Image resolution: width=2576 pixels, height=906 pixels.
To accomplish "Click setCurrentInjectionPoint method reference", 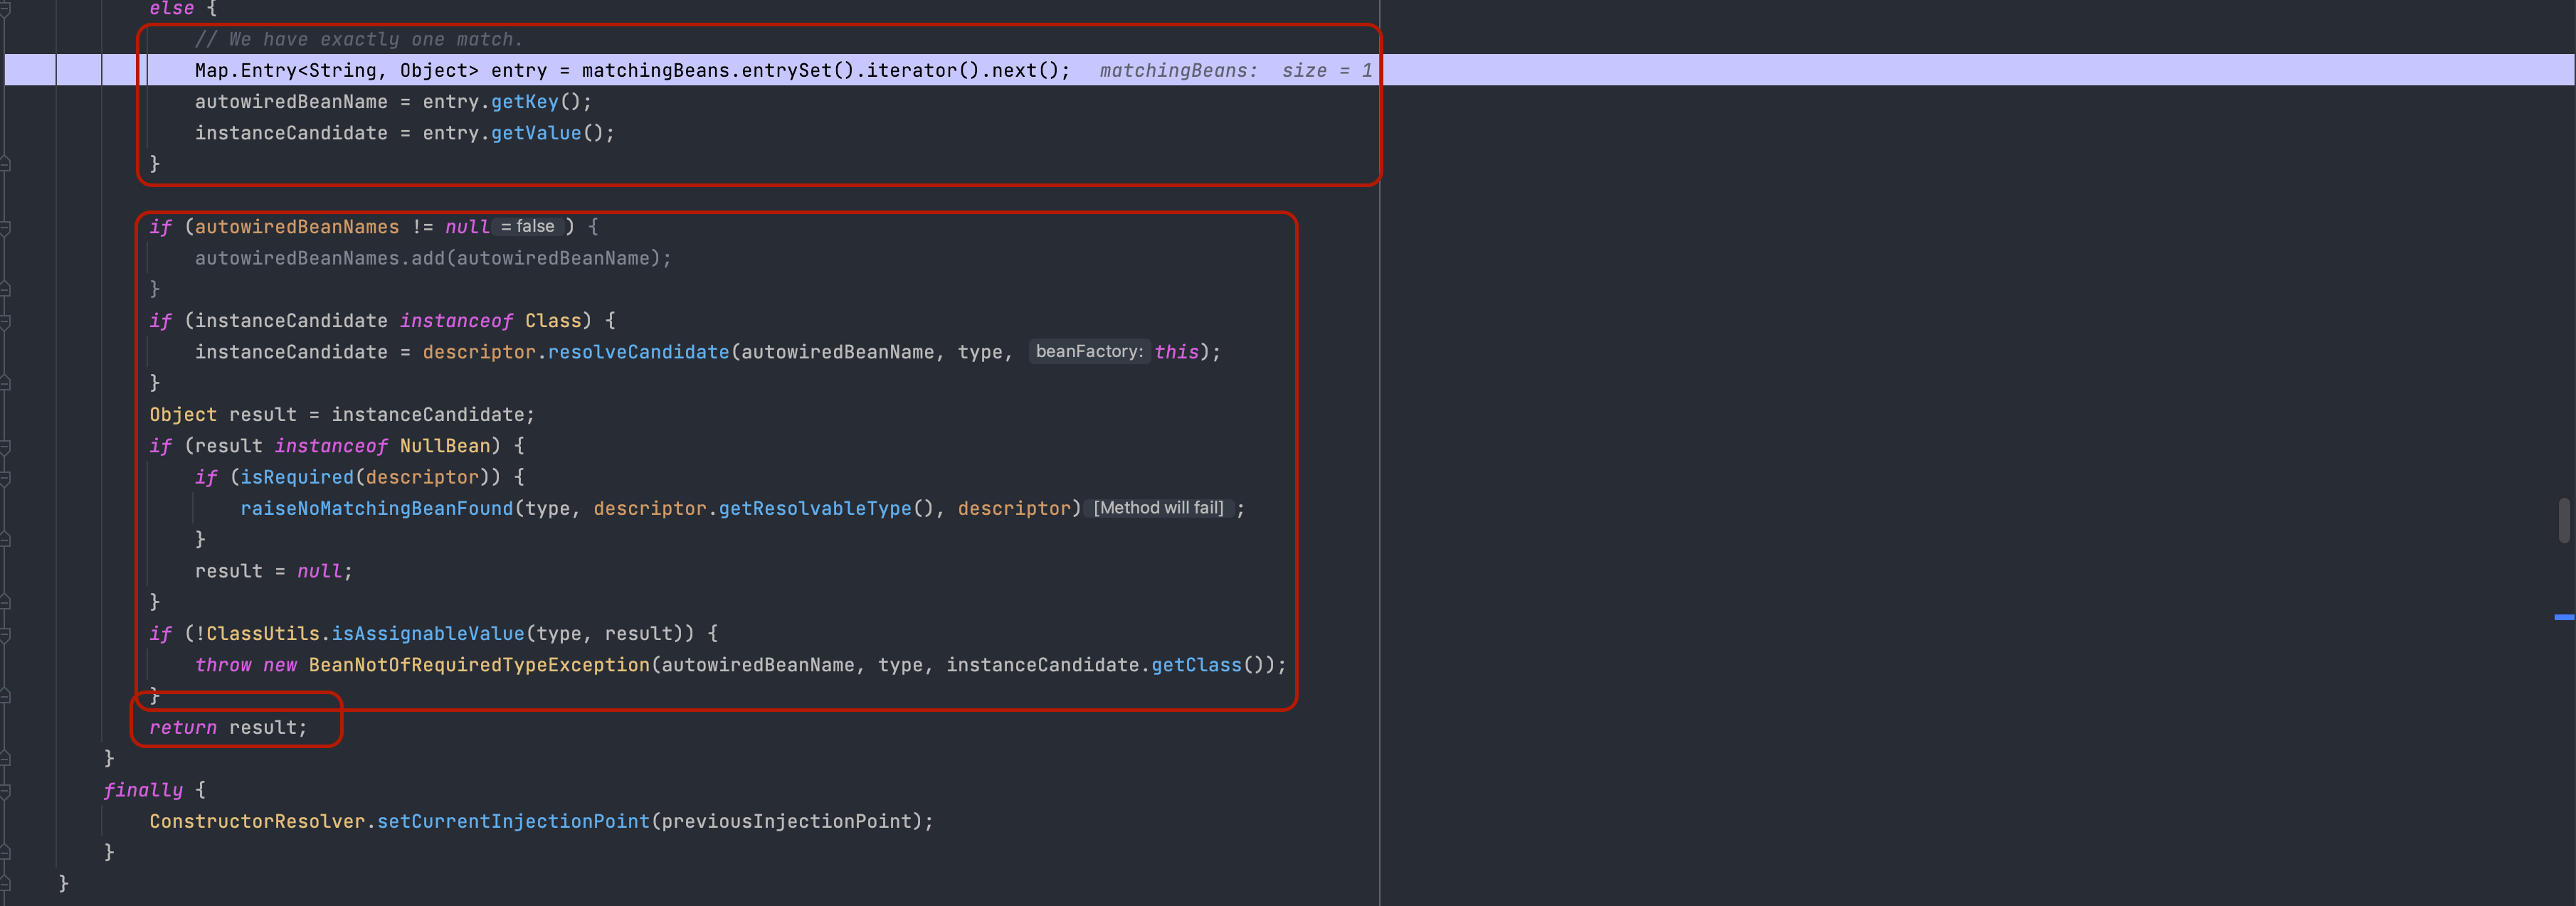I will point(512,822).
